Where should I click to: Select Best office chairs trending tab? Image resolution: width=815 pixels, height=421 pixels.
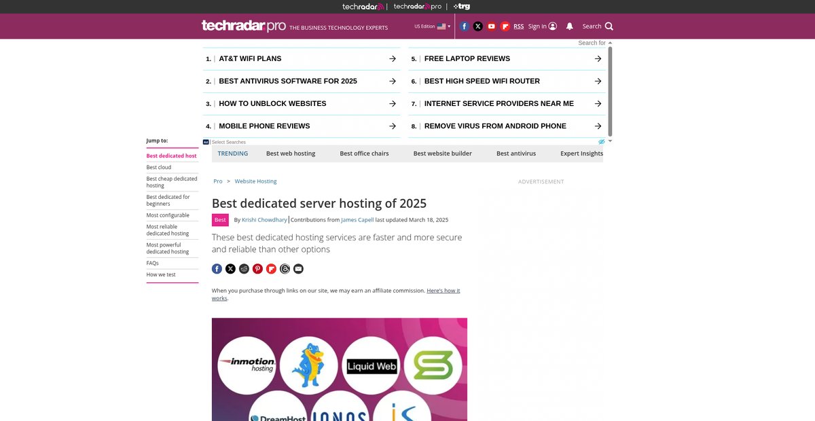[364, 153]
